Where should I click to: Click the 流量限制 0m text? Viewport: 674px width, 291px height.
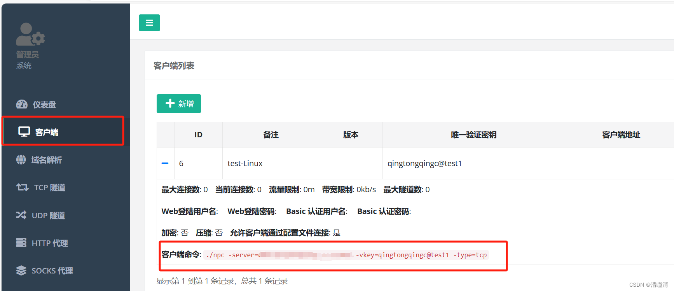tap(292, 189)
